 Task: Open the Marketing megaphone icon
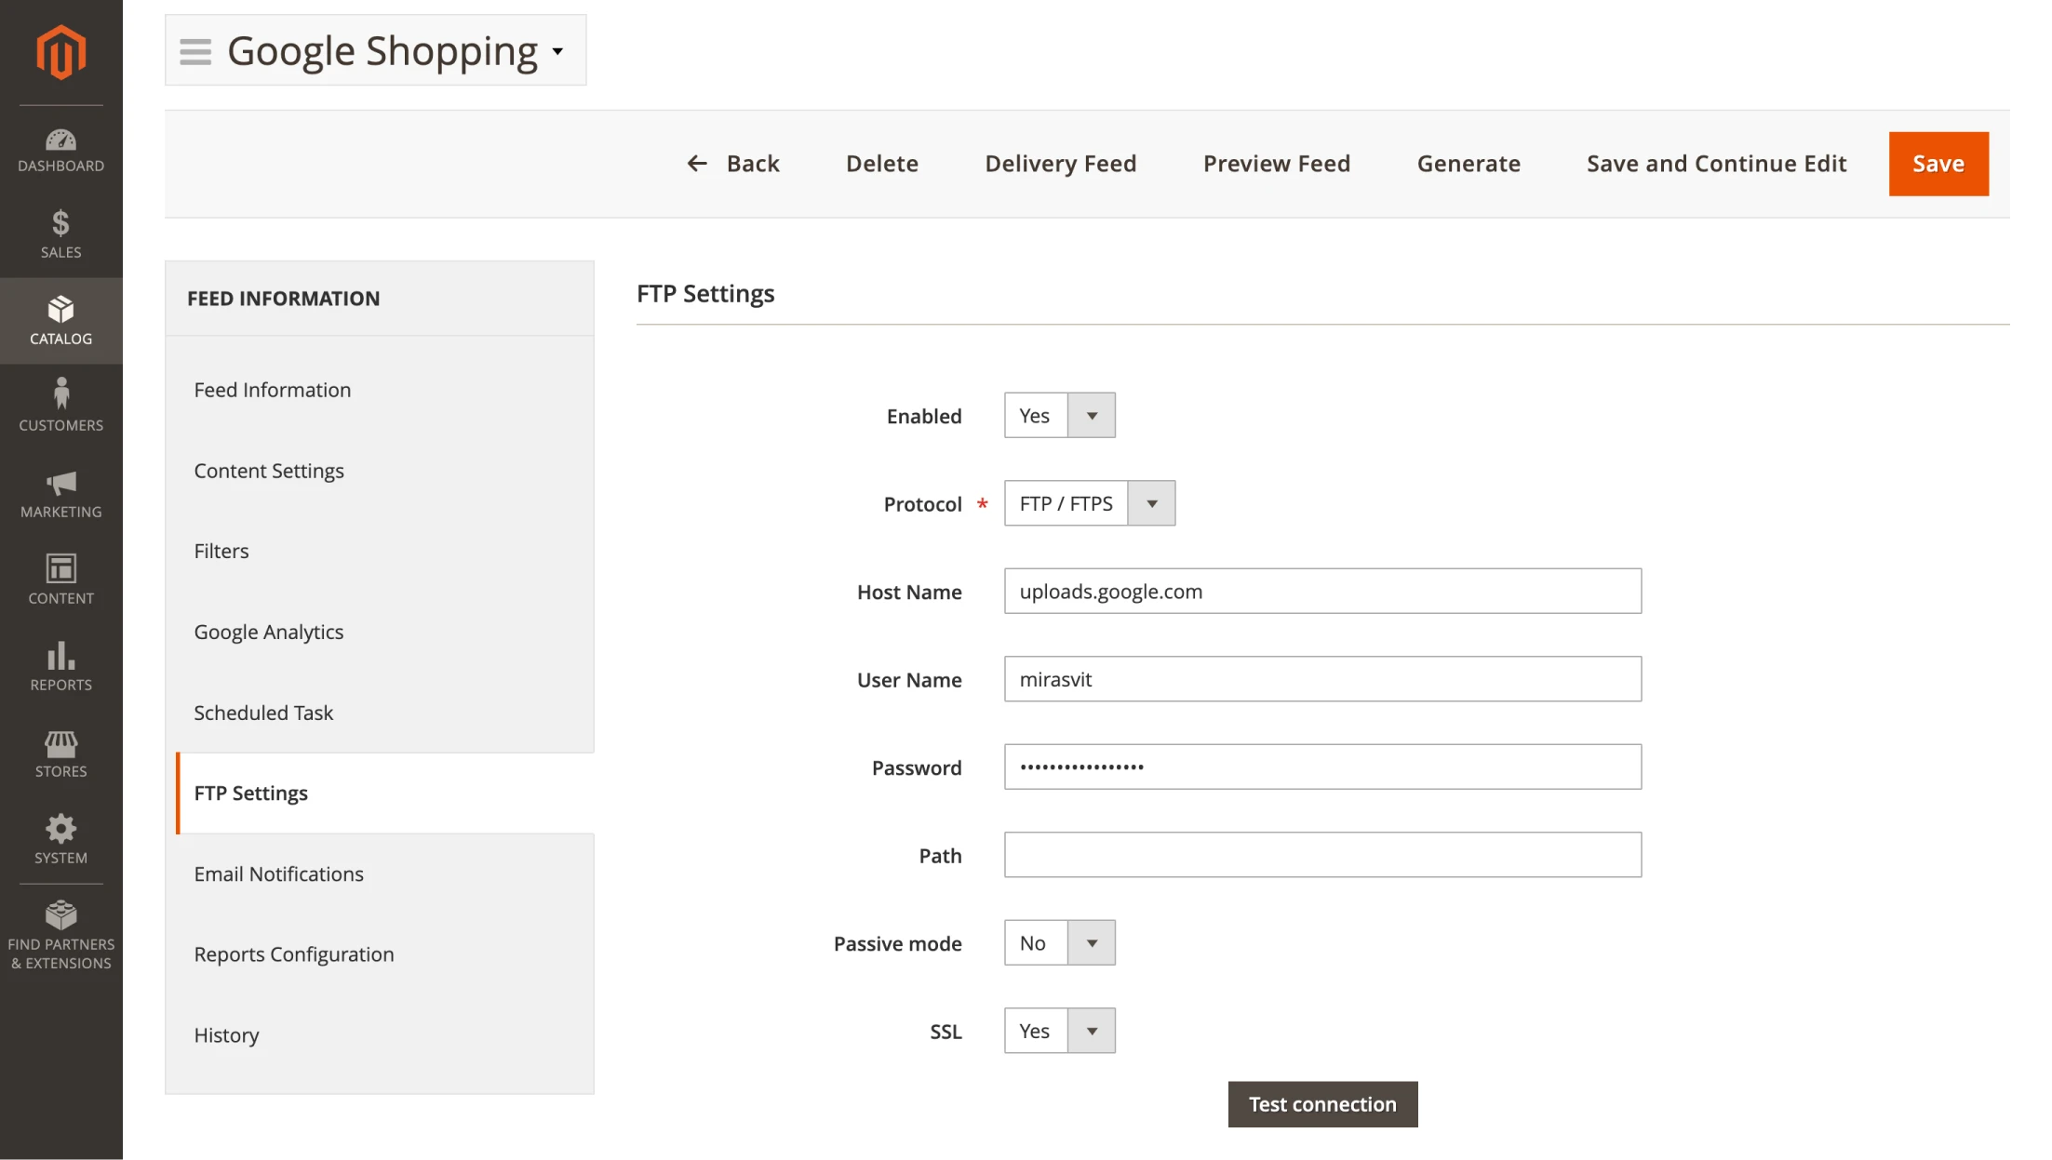[x=60, y=488]
